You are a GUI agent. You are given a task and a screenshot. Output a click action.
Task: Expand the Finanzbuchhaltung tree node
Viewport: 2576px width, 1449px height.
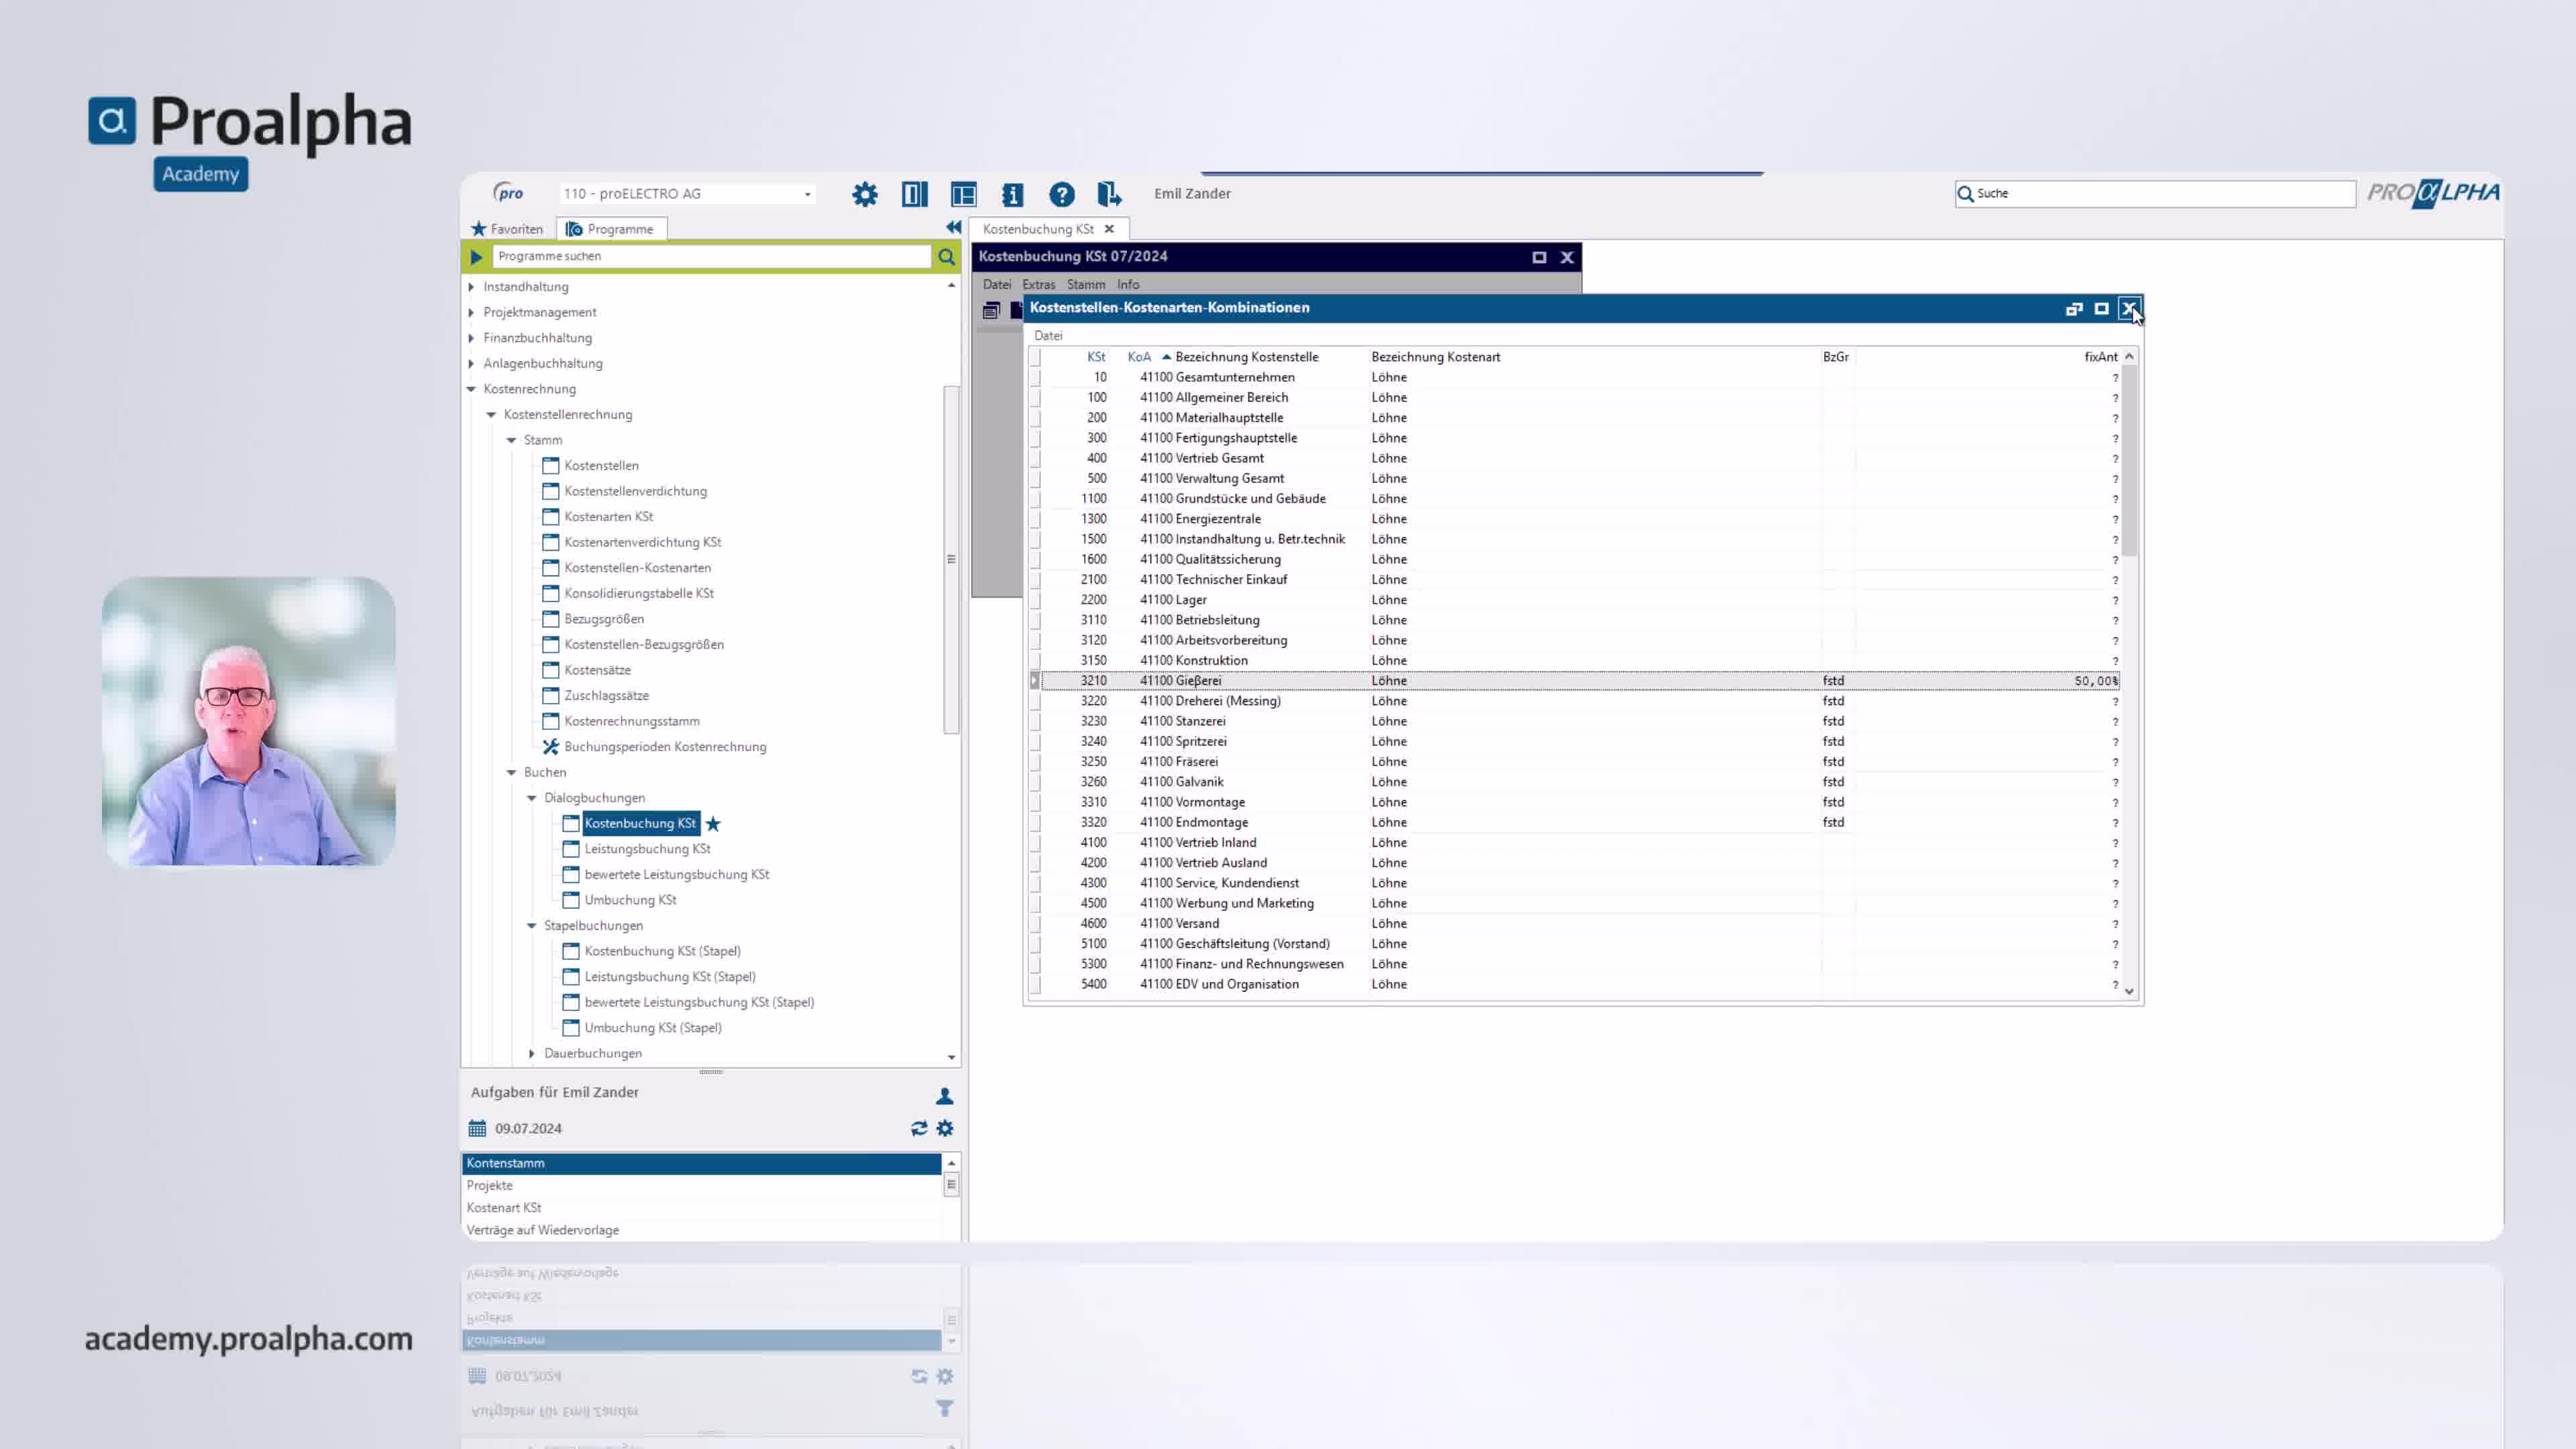click(x=471, y=338)
